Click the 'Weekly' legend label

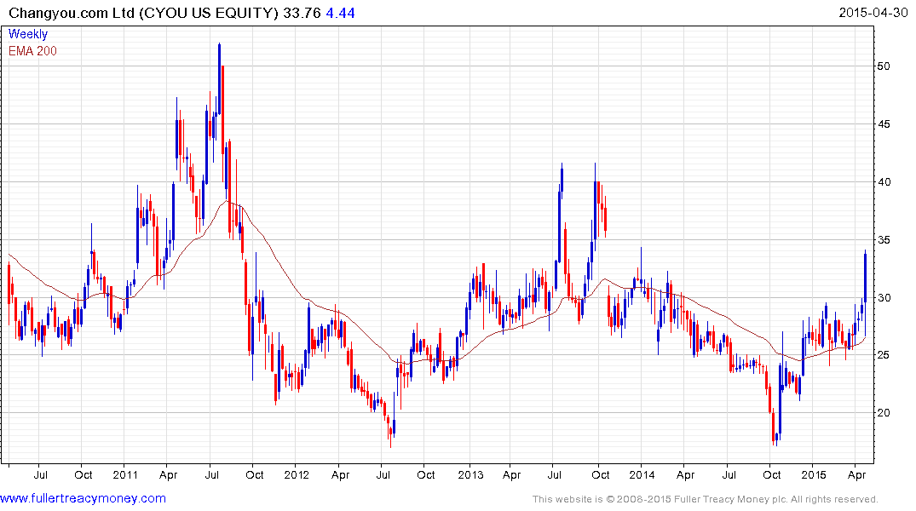coord(28,34)
